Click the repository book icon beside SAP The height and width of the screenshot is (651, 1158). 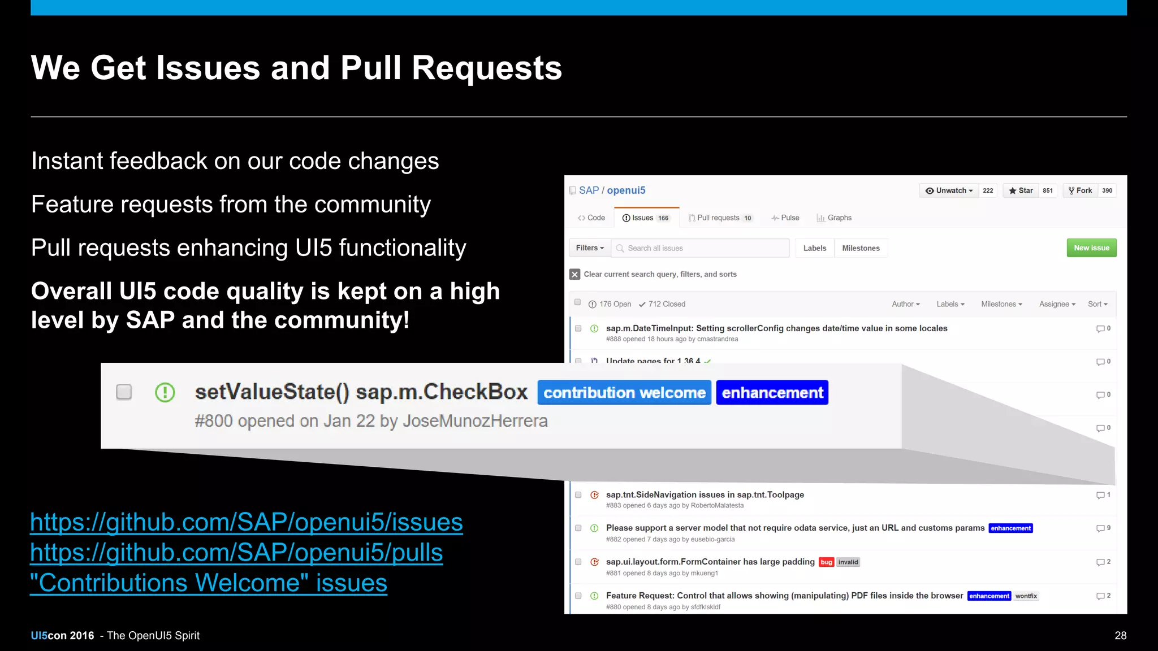tap(572, 191)
